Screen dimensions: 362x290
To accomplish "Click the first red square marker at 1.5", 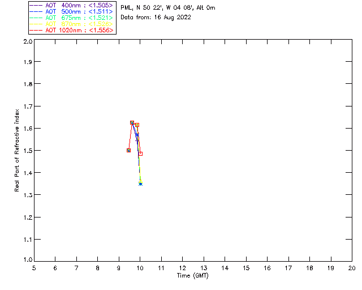I will [128, 150].
